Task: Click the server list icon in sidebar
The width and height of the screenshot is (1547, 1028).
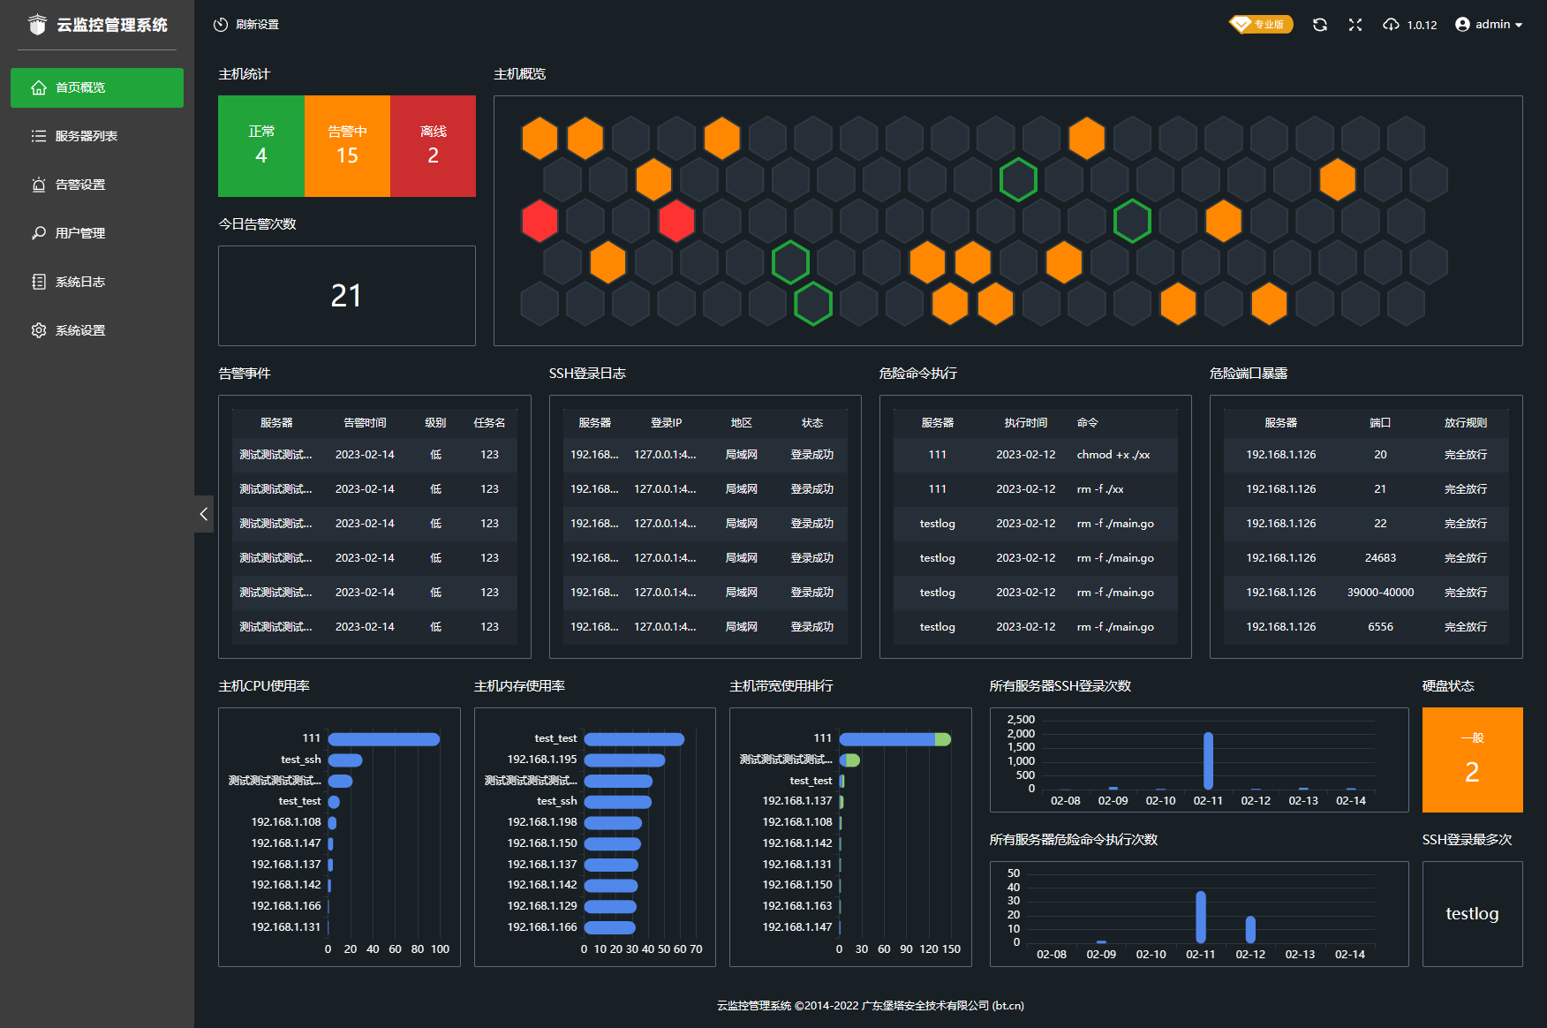Action: tap(39, 136)
